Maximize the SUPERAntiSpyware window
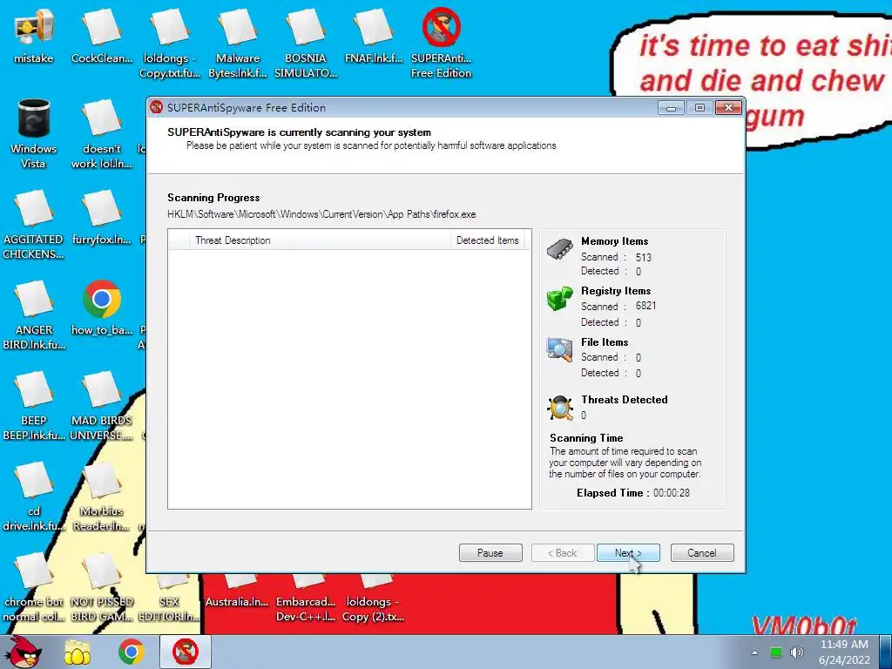This screenshot has height=669, width=892. pyautogui.click(x=699, y=107)
